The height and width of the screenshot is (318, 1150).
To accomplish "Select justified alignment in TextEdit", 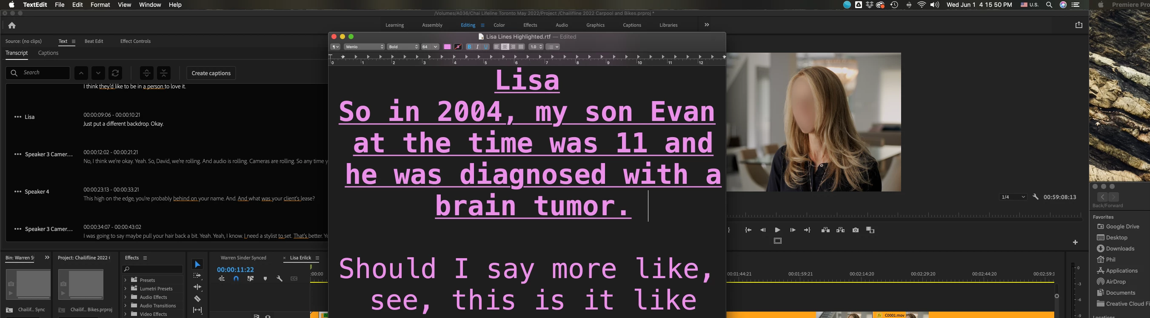I will pyautogui.click(x=521, y=47).
